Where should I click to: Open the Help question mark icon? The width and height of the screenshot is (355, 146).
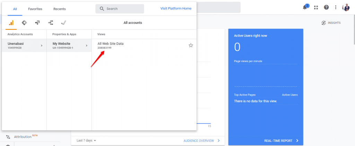326,7
